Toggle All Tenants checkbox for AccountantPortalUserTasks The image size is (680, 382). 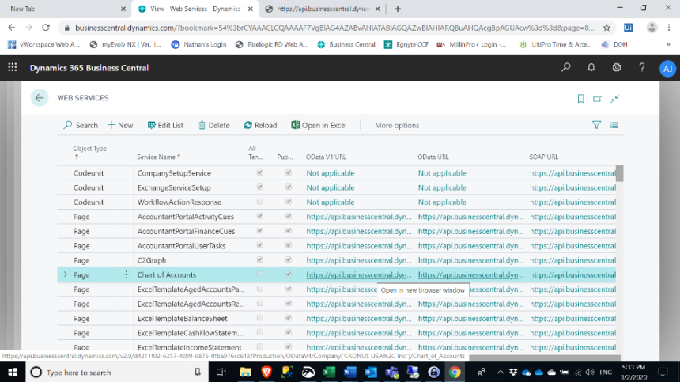260,245
